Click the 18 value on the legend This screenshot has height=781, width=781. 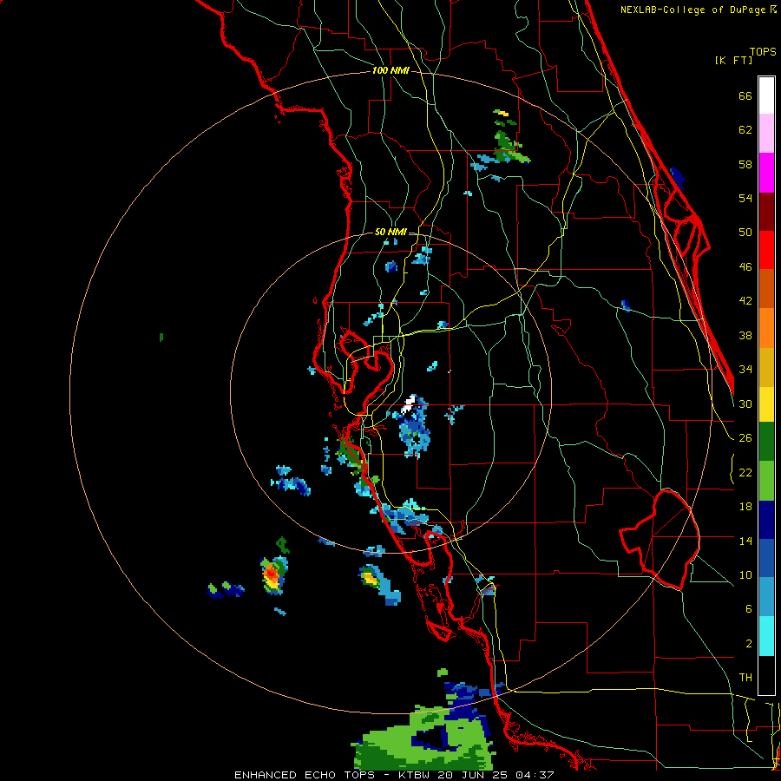pos(745,507)
